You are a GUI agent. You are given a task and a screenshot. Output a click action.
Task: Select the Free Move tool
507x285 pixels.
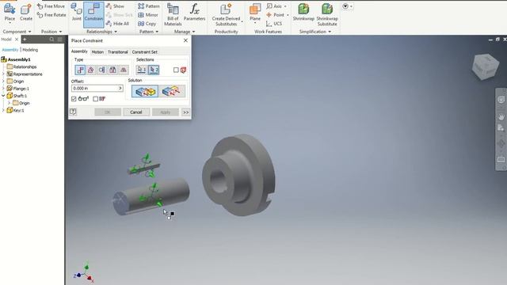tap(51, 6)
